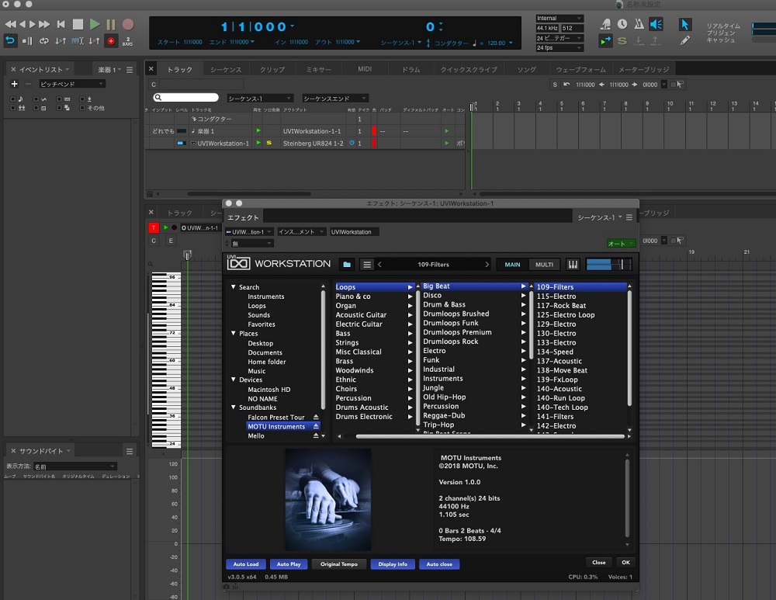Viewport: 776px width, 600px height.
Task: Click the 2 BARS countoff icon
Action: click(128, 41)
